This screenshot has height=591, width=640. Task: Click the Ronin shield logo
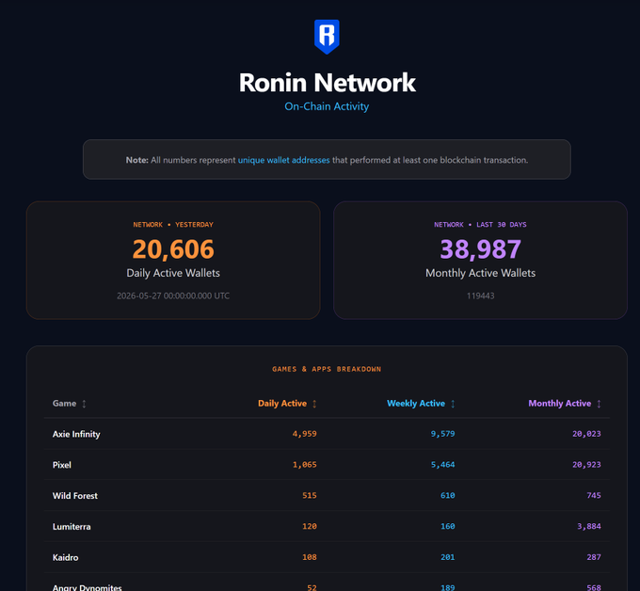(x=327, y=37)
